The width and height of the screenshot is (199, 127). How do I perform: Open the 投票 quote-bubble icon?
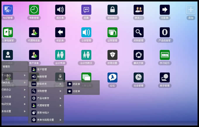coord(86,10)
